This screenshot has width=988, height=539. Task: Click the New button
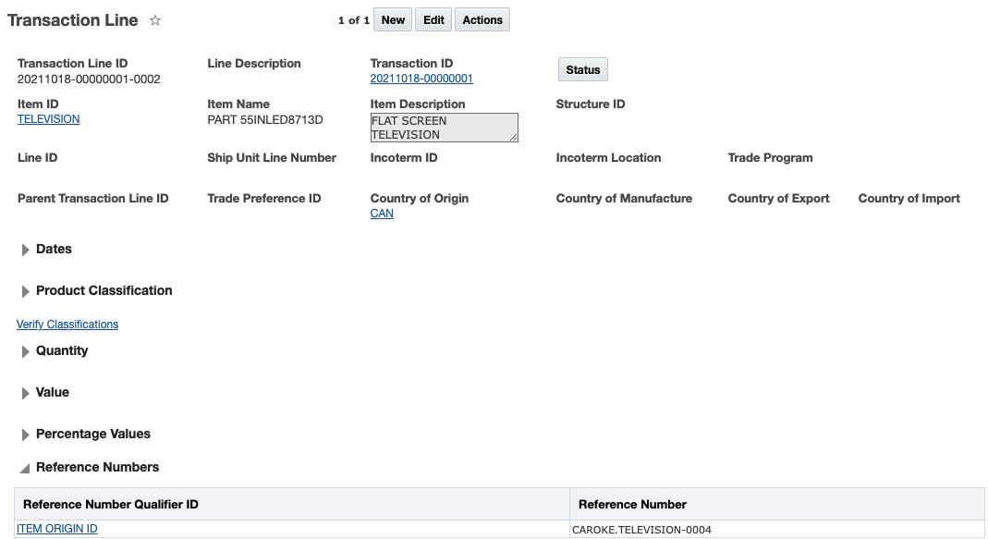(393, 20)
